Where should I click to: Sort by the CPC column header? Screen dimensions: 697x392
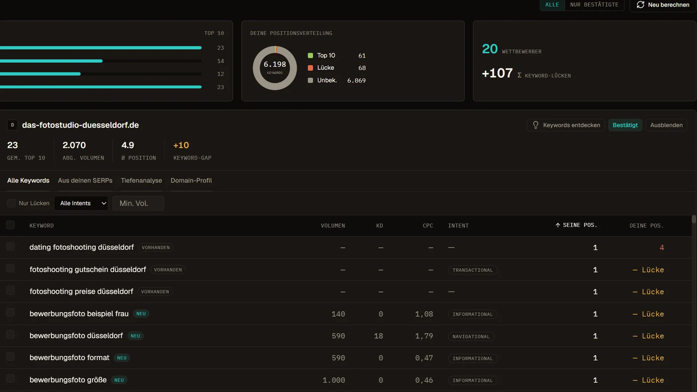pos(428,225)
